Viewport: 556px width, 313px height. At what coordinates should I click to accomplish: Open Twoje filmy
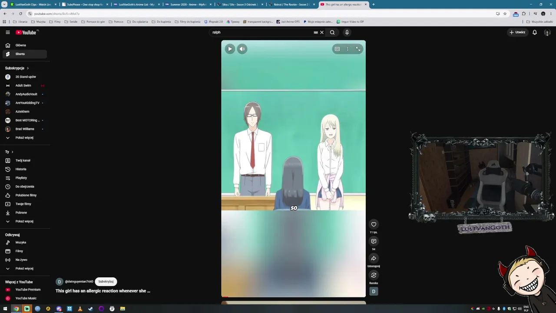pos(25,204)
